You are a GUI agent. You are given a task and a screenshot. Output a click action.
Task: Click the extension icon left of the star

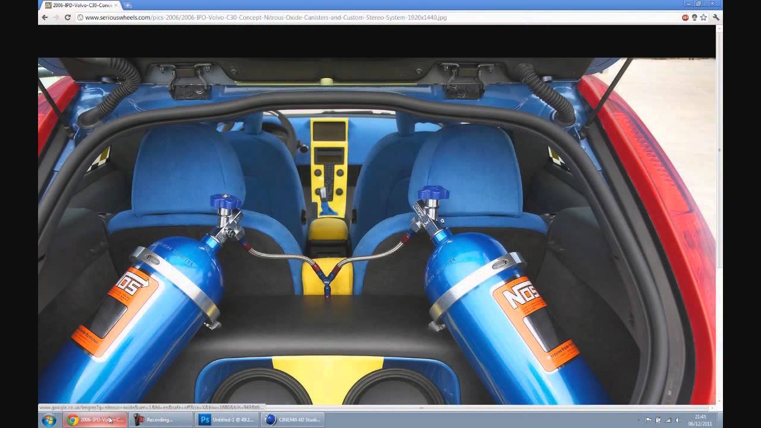tap(694, 17)
